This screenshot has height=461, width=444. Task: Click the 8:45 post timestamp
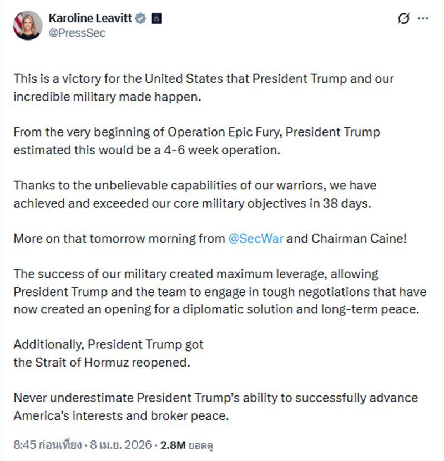(47, 445)
